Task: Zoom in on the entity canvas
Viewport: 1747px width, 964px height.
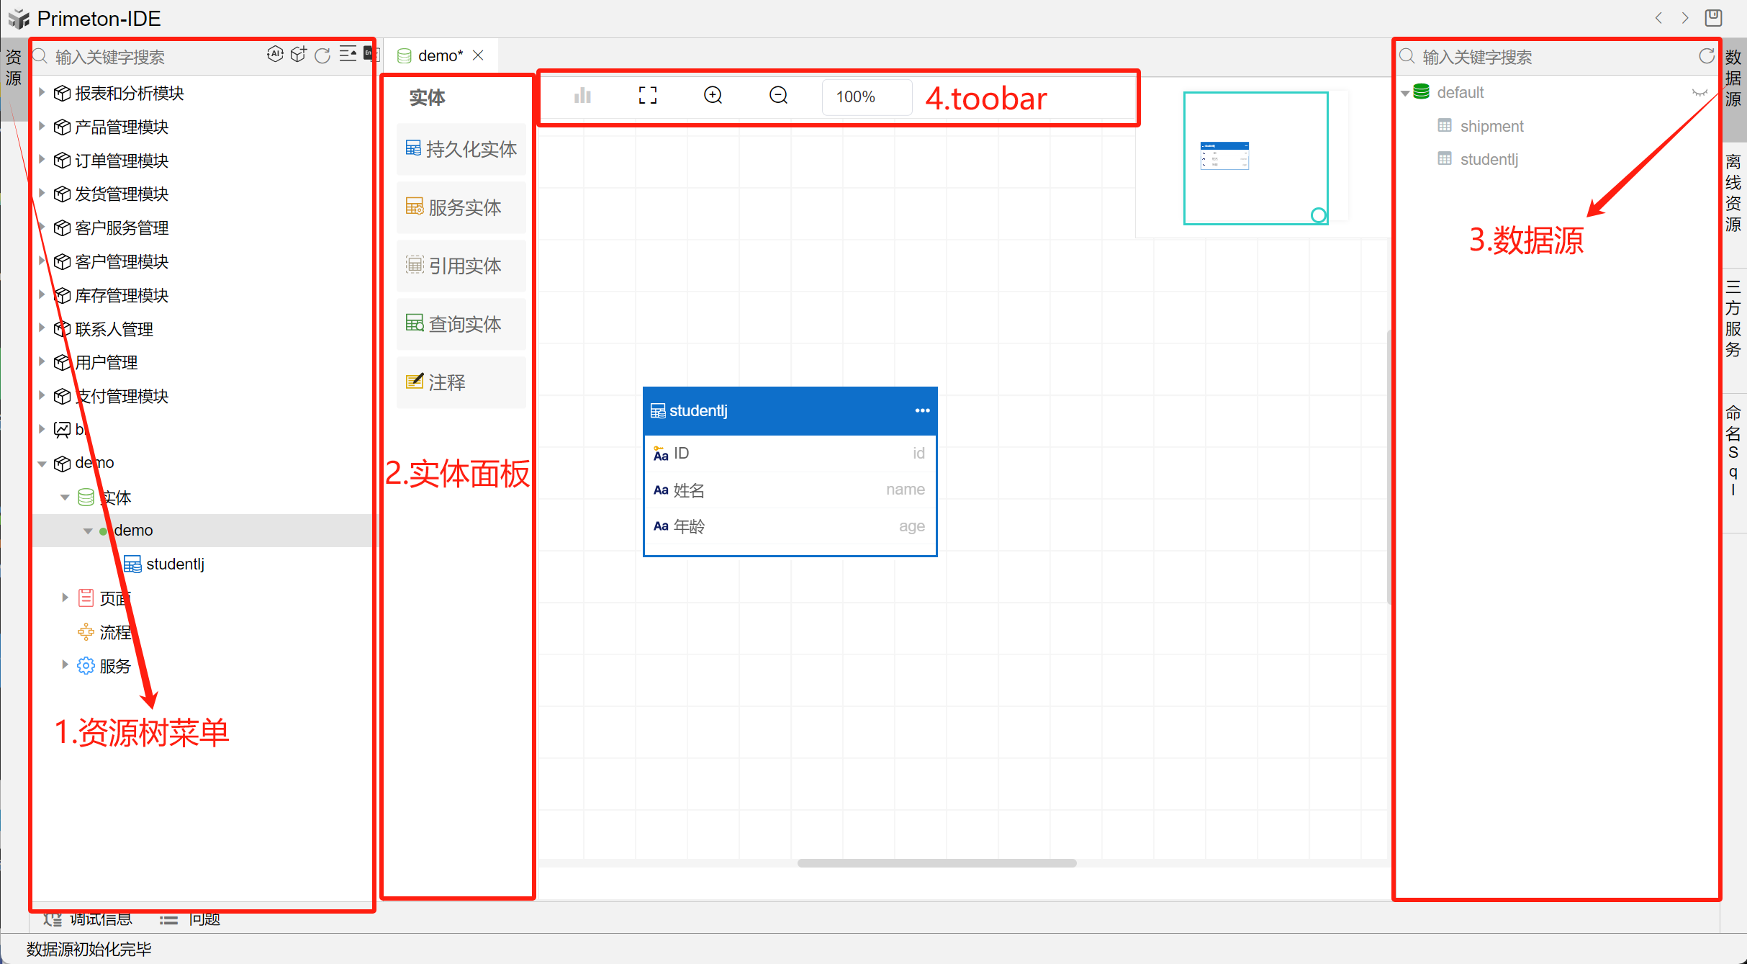Action: coord(713,96)
